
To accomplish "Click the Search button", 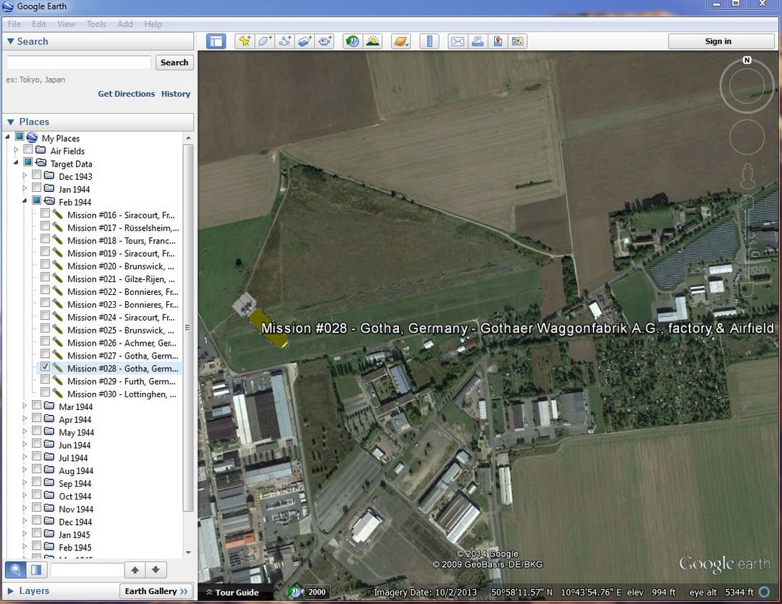I will [x=174, y=62].
